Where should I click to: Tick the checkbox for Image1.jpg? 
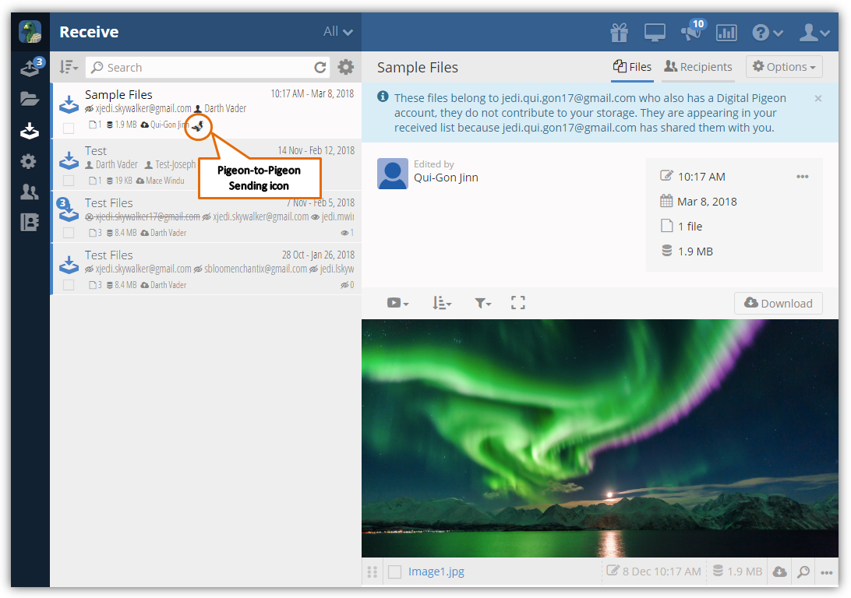395,572
